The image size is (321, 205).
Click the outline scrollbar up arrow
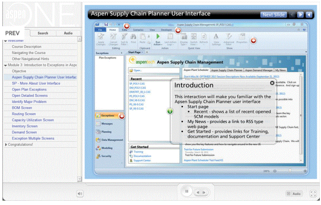[x=79, y=39]
